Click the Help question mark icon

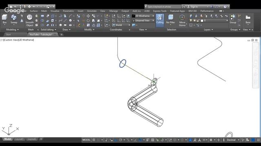(x=225, y=6)
